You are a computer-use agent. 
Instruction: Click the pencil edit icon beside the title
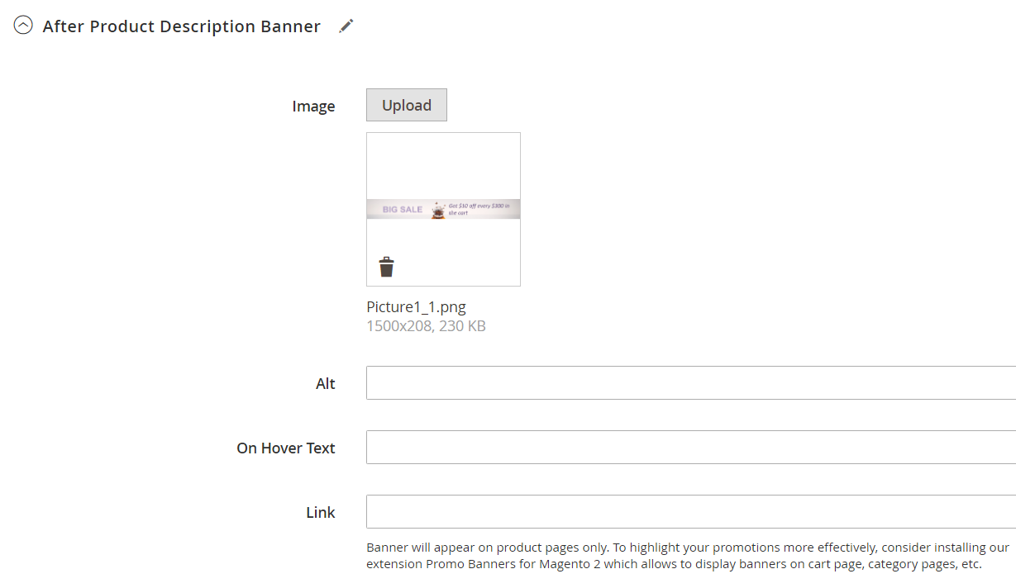tap(346, 26)
